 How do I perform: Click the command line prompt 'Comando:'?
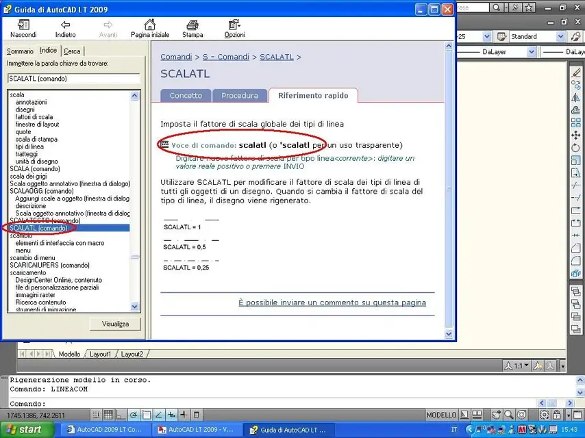tap(27, 404)
